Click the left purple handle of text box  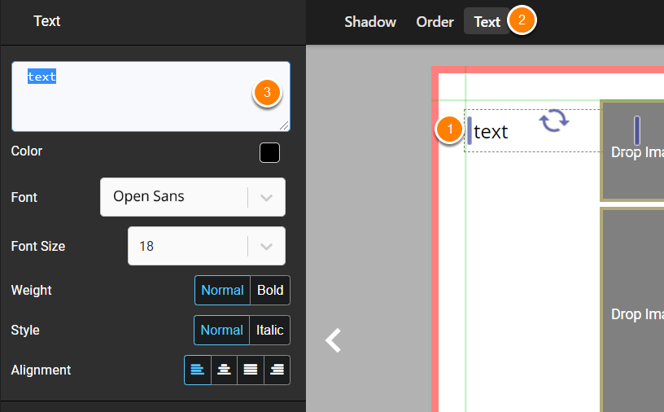coord(470,130)
